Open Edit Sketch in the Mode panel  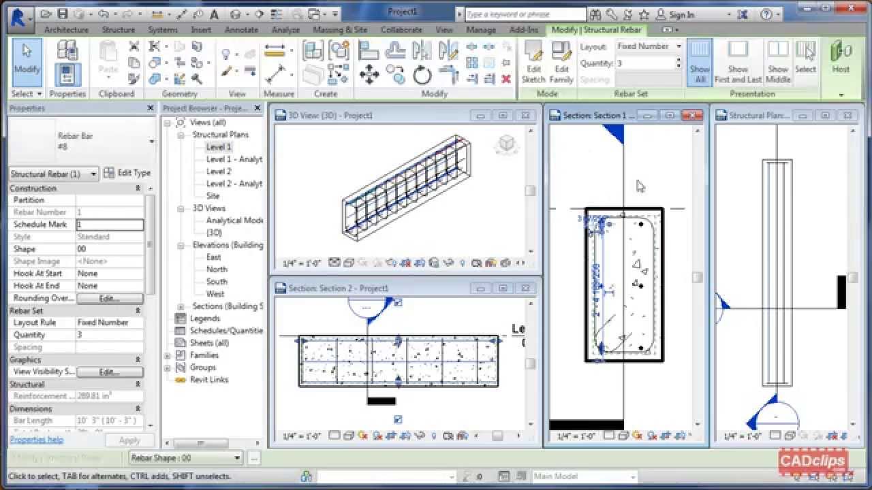pyautogui.click(x=534, y=61)
